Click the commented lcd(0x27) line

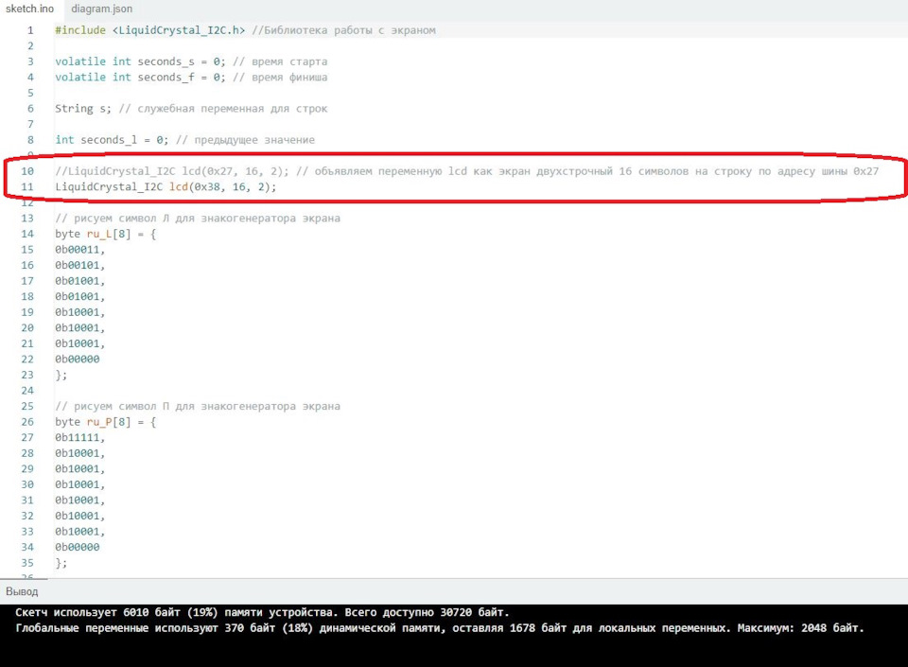pyautogui.click(x=466, y=171)
